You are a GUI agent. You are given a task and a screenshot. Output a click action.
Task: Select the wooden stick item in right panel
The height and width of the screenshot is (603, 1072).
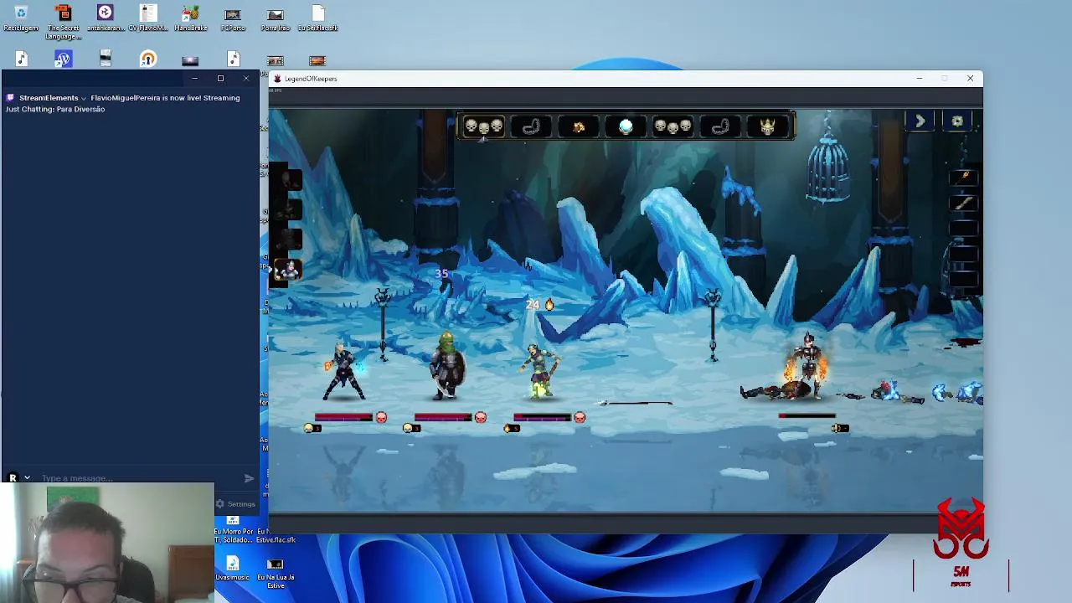pyautogui.click(x=964, y=202)
